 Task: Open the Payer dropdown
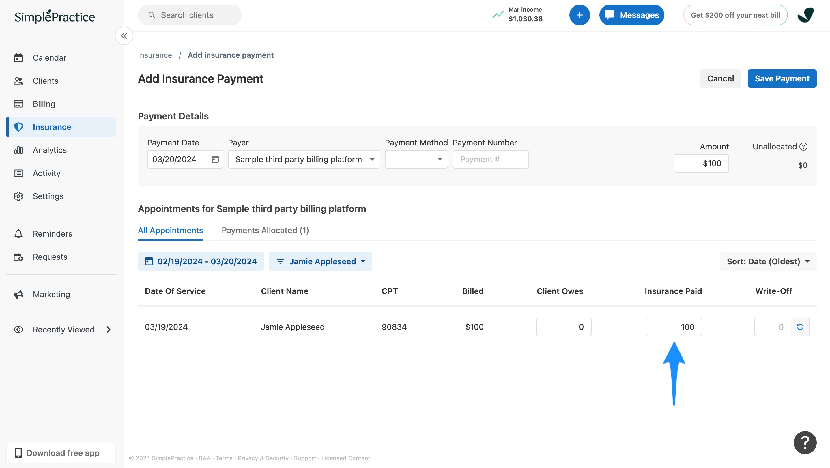pyautogui.click(x=304, y=159)
